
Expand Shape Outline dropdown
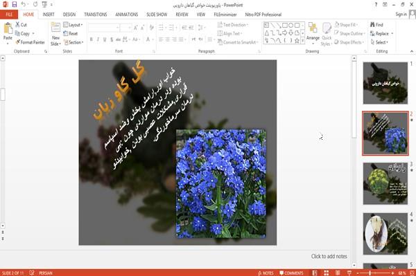[349, 33]
